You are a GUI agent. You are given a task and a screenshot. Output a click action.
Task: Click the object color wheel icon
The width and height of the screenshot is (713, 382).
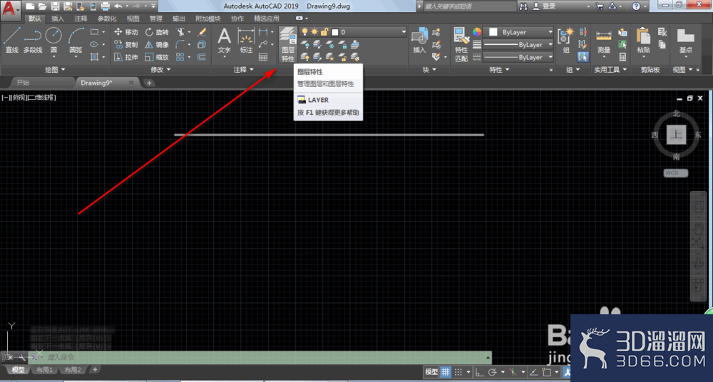point(476,32)
